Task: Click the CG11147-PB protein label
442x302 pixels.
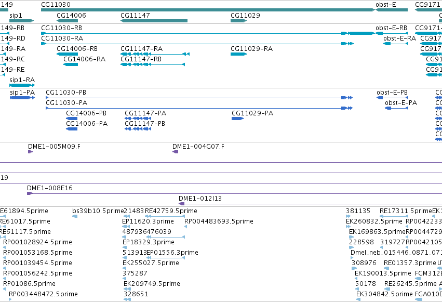Action: [x=145, y=124]
